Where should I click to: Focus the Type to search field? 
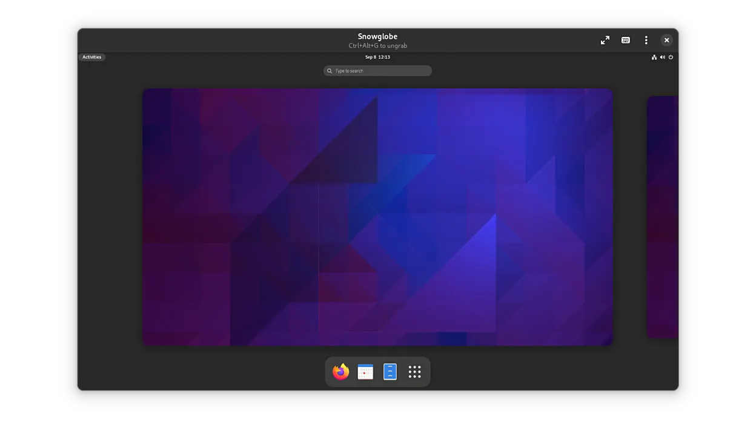pos(377,71)
